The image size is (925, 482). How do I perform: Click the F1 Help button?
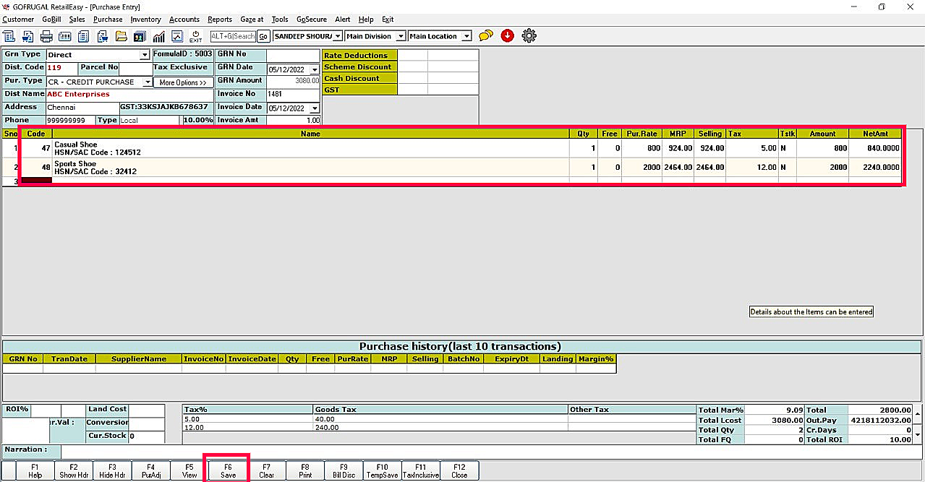coord(35,470)
